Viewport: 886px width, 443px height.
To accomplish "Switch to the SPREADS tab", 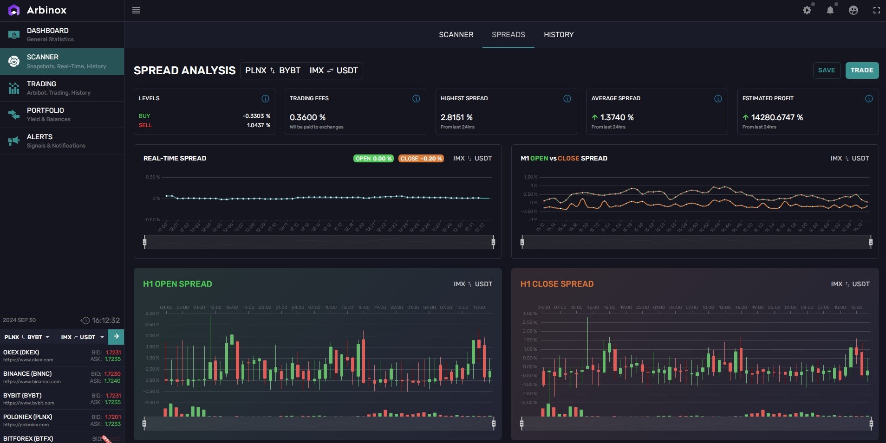I will [508, 35].
